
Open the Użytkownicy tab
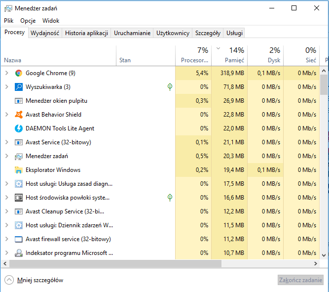click(x=173, y=33)
